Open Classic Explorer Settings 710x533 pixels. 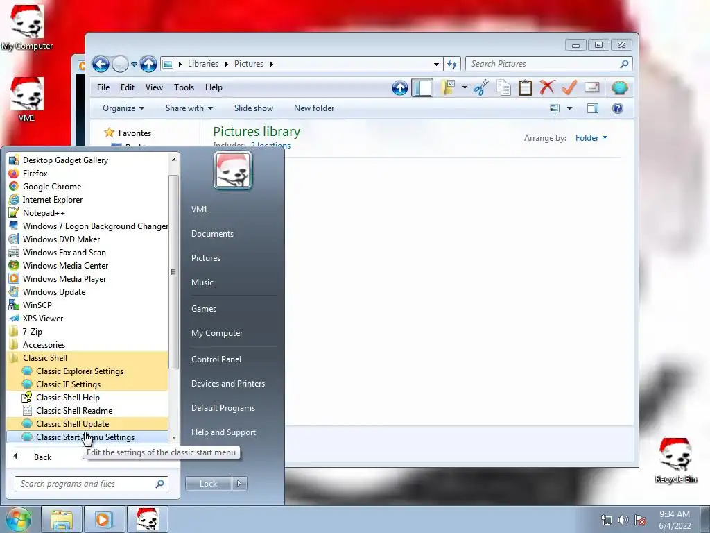coord(87,371)
